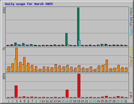The height and width of the screenshot is (104, 134).
Task: Click day label 25 on the x-axis
Action: pos(102,101)
